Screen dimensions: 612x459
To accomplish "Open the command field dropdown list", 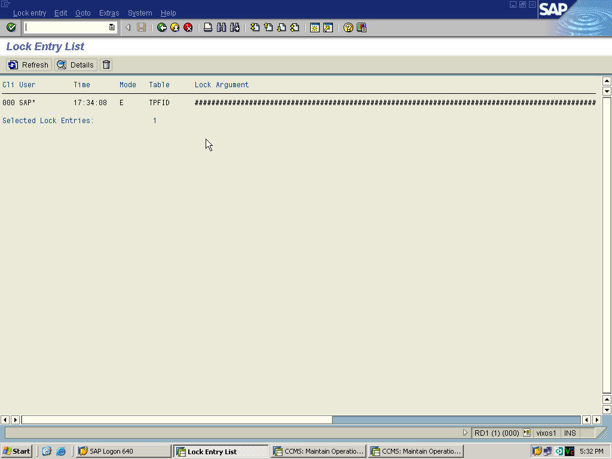I will click(x=111, y=27).
